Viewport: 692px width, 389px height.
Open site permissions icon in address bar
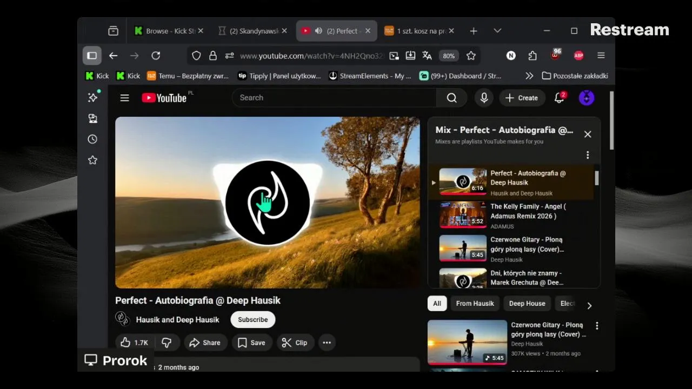pyautogui.click(x=229, y=56)
